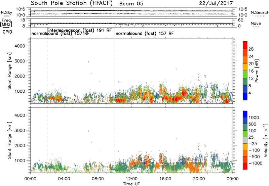Click the 'Beam 05' label
Screen dimensions: 269x186
point(131,4)
